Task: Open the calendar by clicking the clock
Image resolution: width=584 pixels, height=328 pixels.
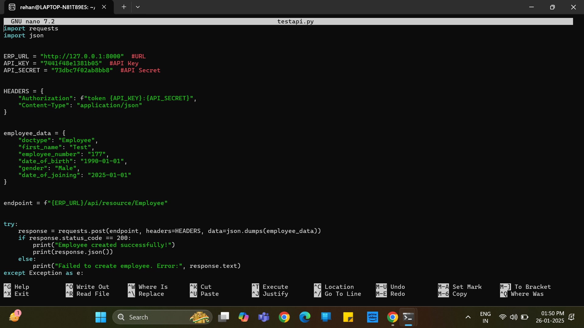Action: point(551,317)
